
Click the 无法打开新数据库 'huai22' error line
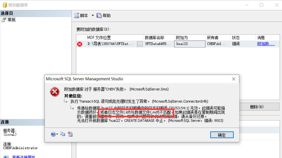[x=150, y=121]
